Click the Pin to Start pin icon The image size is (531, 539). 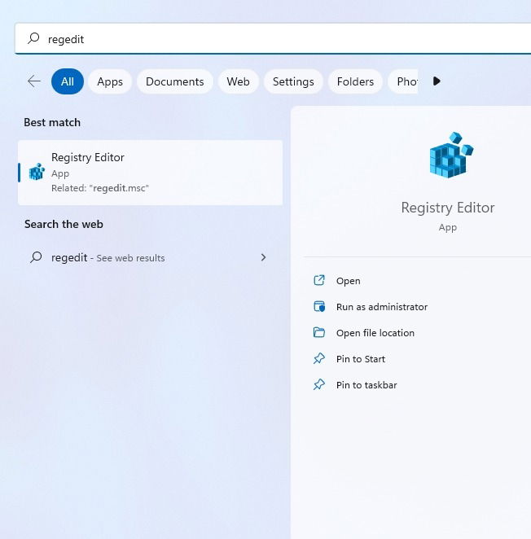pyautogui.click(x=319, y=358)
